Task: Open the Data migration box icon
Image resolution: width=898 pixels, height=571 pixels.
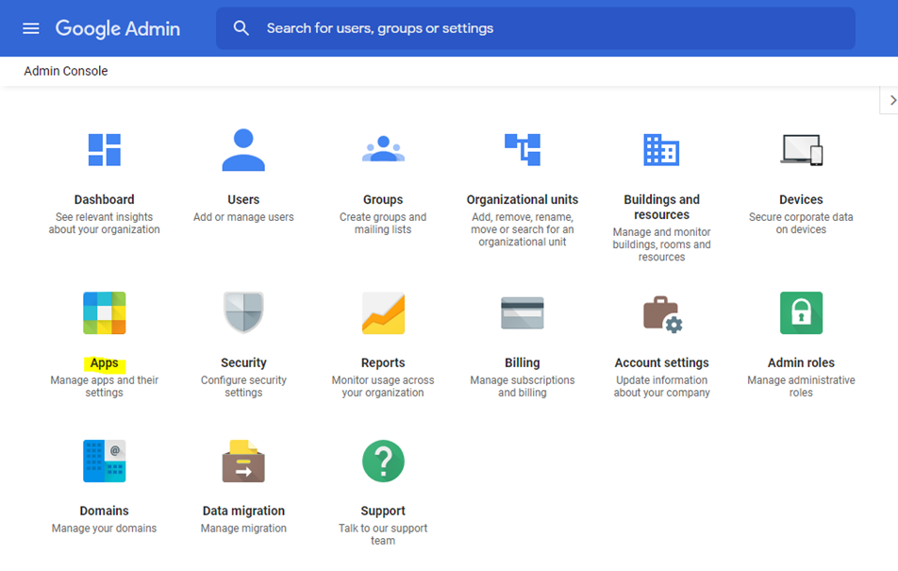Action: pos(243,461)
